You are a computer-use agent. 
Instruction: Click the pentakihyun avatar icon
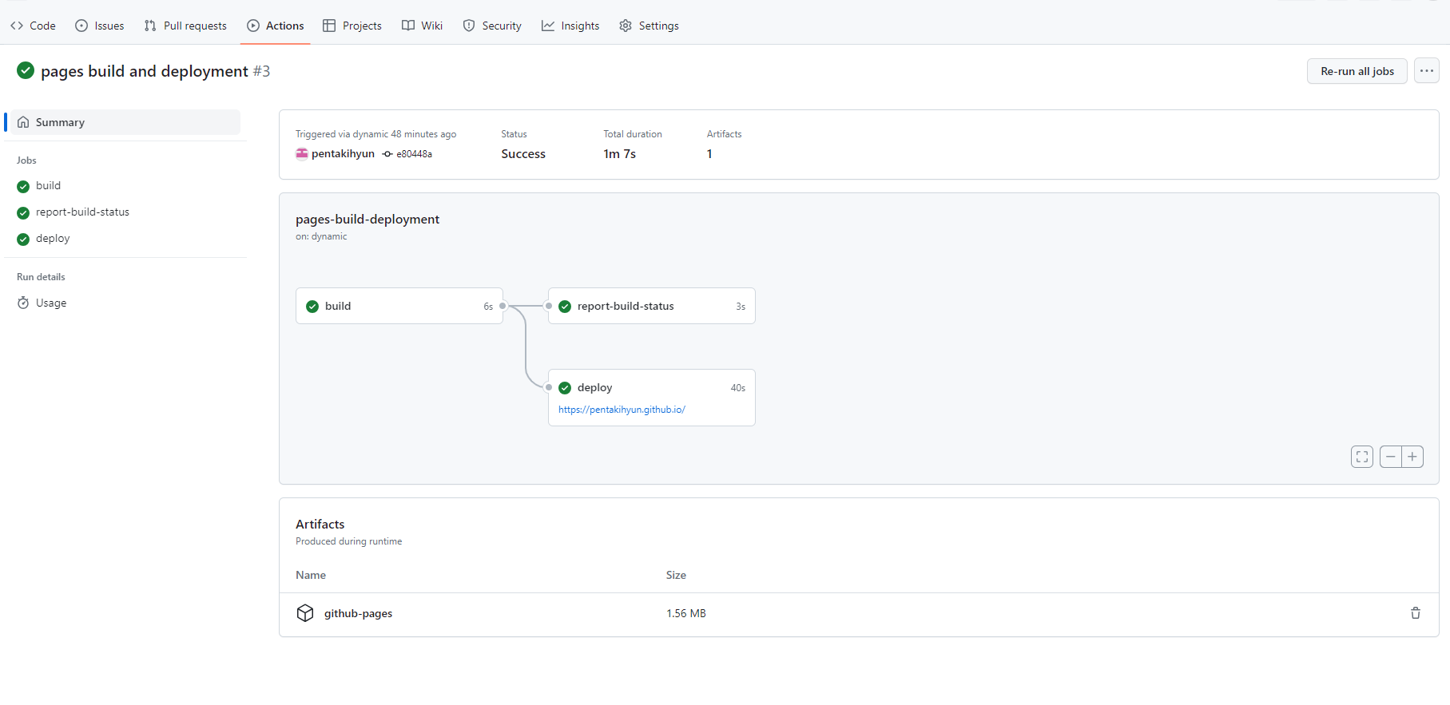pyautogui.click(x=302, y=154)
